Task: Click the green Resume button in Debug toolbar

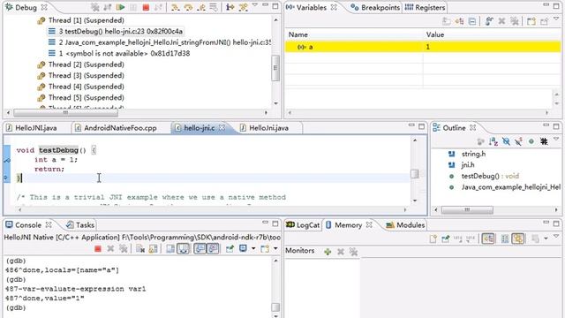Action: point(121,7)
